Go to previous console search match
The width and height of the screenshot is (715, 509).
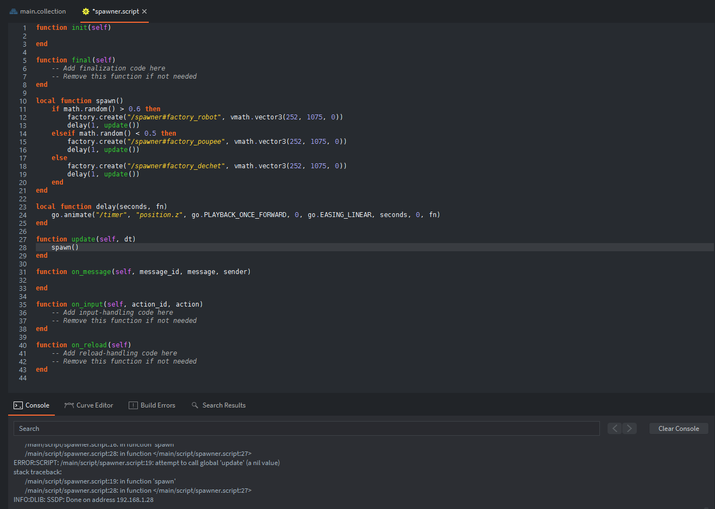point(615,429)
